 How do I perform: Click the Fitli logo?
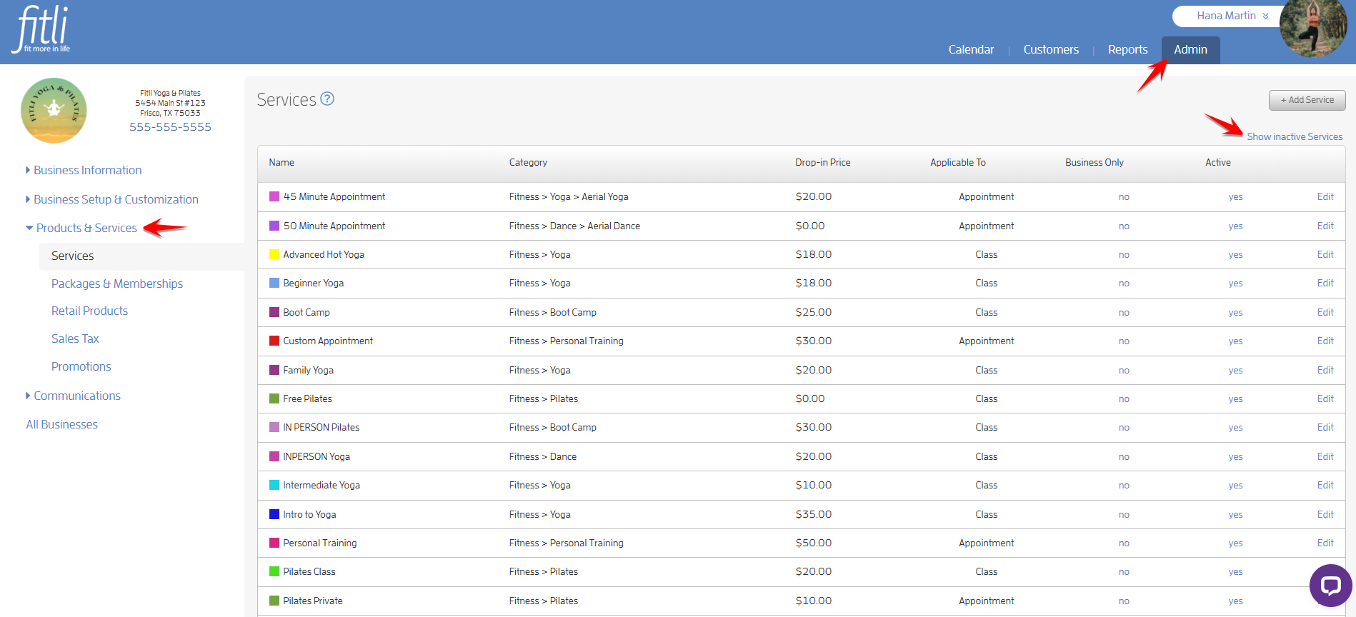41,29
